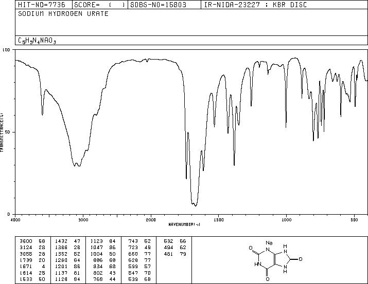Image resolution: width=368 pixels, height=284 pixels.
Task: Click the 1000 wavenumber axis label
Action: point(286,220)
